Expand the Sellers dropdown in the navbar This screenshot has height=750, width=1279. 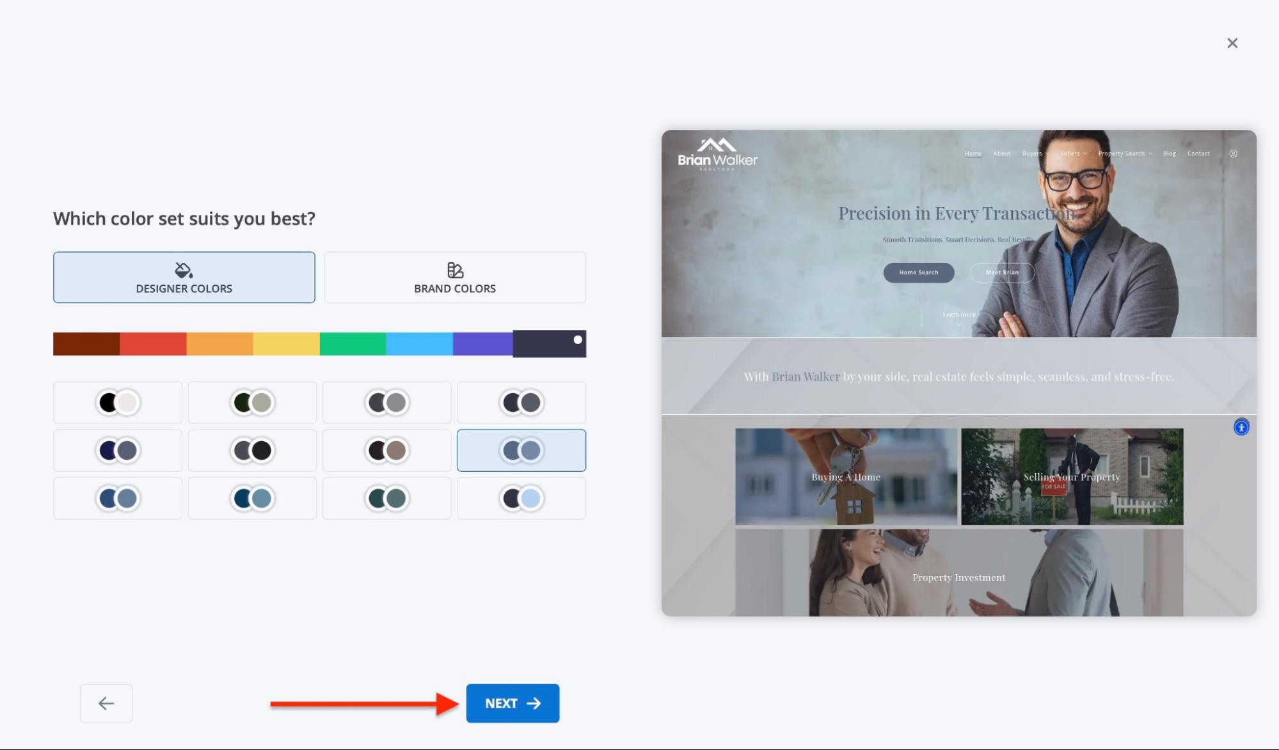[x=1074, y=153]
